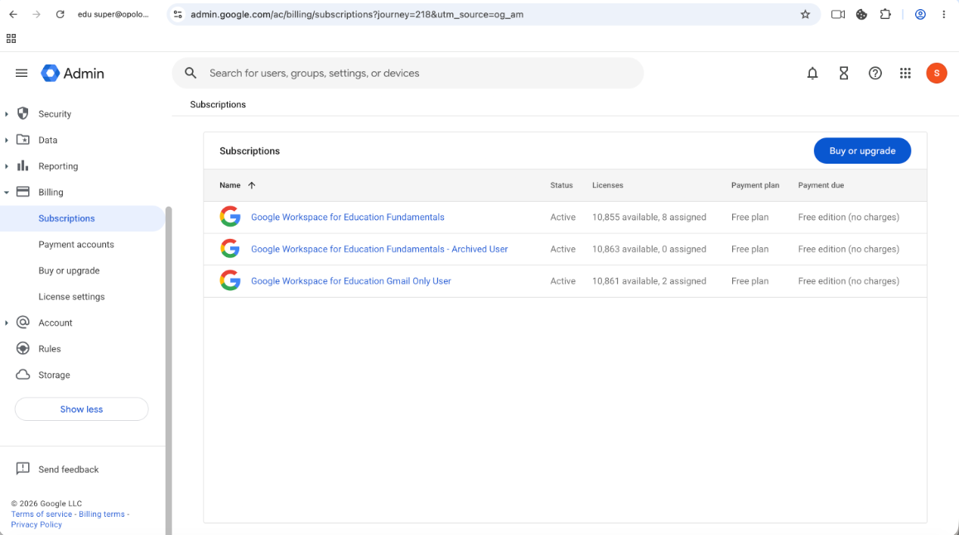
Task: Open Terms of service link
Action: point(41,514)
